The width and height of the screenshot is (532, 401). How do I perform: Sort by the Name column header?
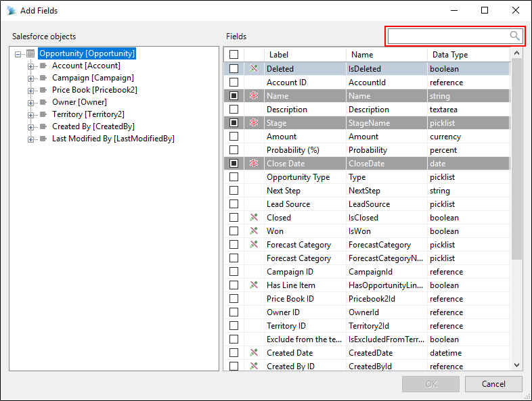386,55
